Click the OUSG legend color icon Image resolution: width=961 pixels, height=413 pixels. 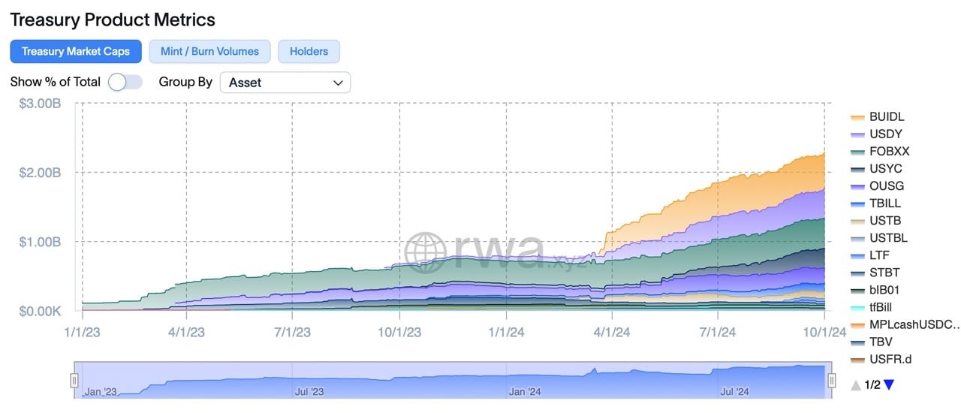click(857, 186)
